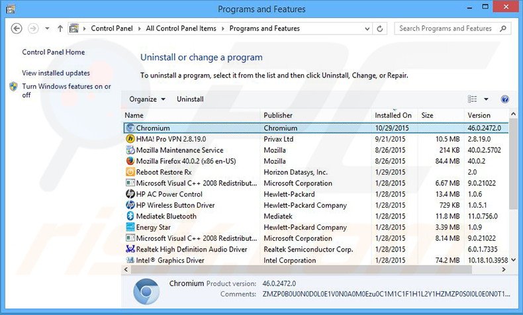
Task: Open recent locations dropdown arrow
Action: coord(48,28)
